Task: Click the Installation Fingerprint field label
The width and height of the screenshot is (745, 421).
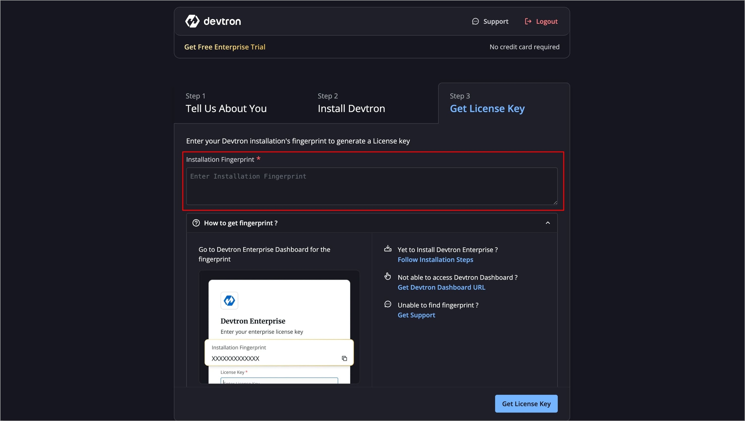Action: coord(220,159)
